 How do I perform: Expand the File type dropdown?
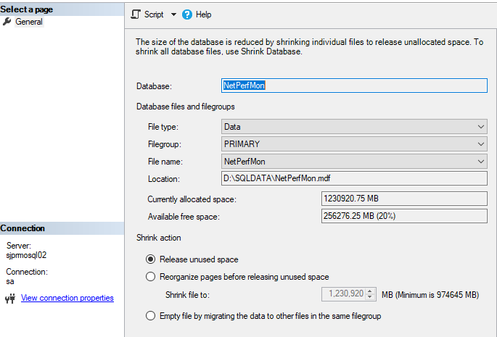pos(481,127)
